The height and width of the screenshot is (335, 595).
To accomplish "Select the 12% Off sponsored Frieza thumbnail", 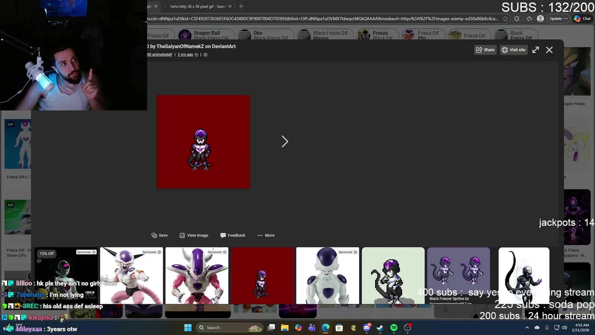I will (x=67, y=275).
